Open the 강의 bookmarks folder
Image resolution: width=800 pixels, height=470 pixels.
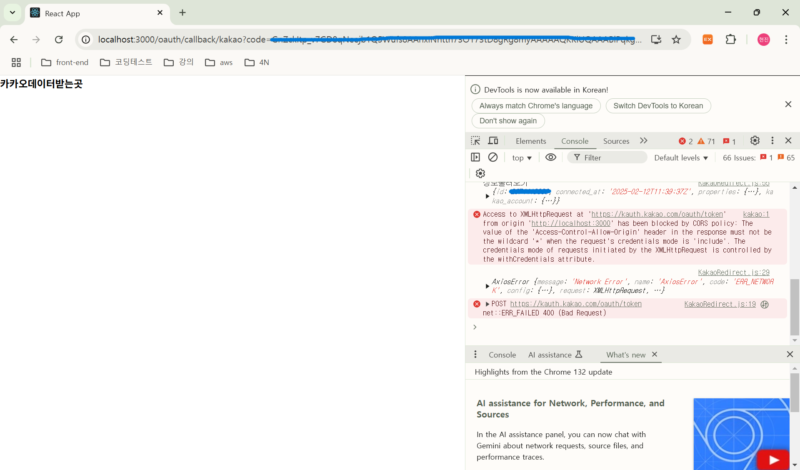pyautogui.click(x=179, y=62)
